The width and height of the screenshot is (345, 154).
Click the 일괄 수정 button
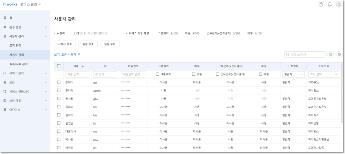[110, 44]
